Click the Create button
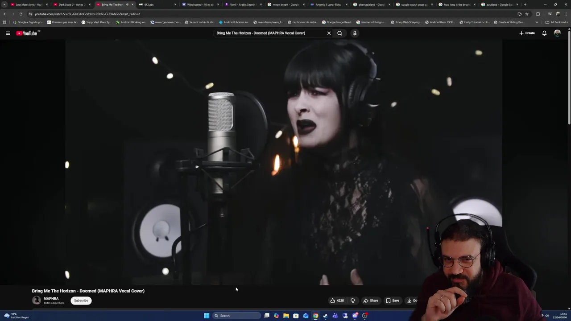The height and width of the screenshot is (321, 571). tap(527, 33)
